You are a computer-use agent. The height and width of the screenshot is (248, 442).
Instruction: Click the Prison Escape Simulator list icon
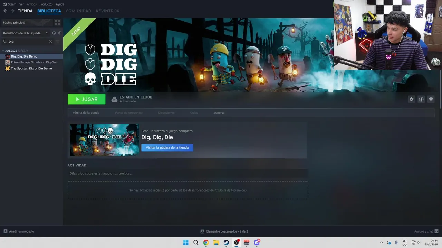[x=8, y=62]
